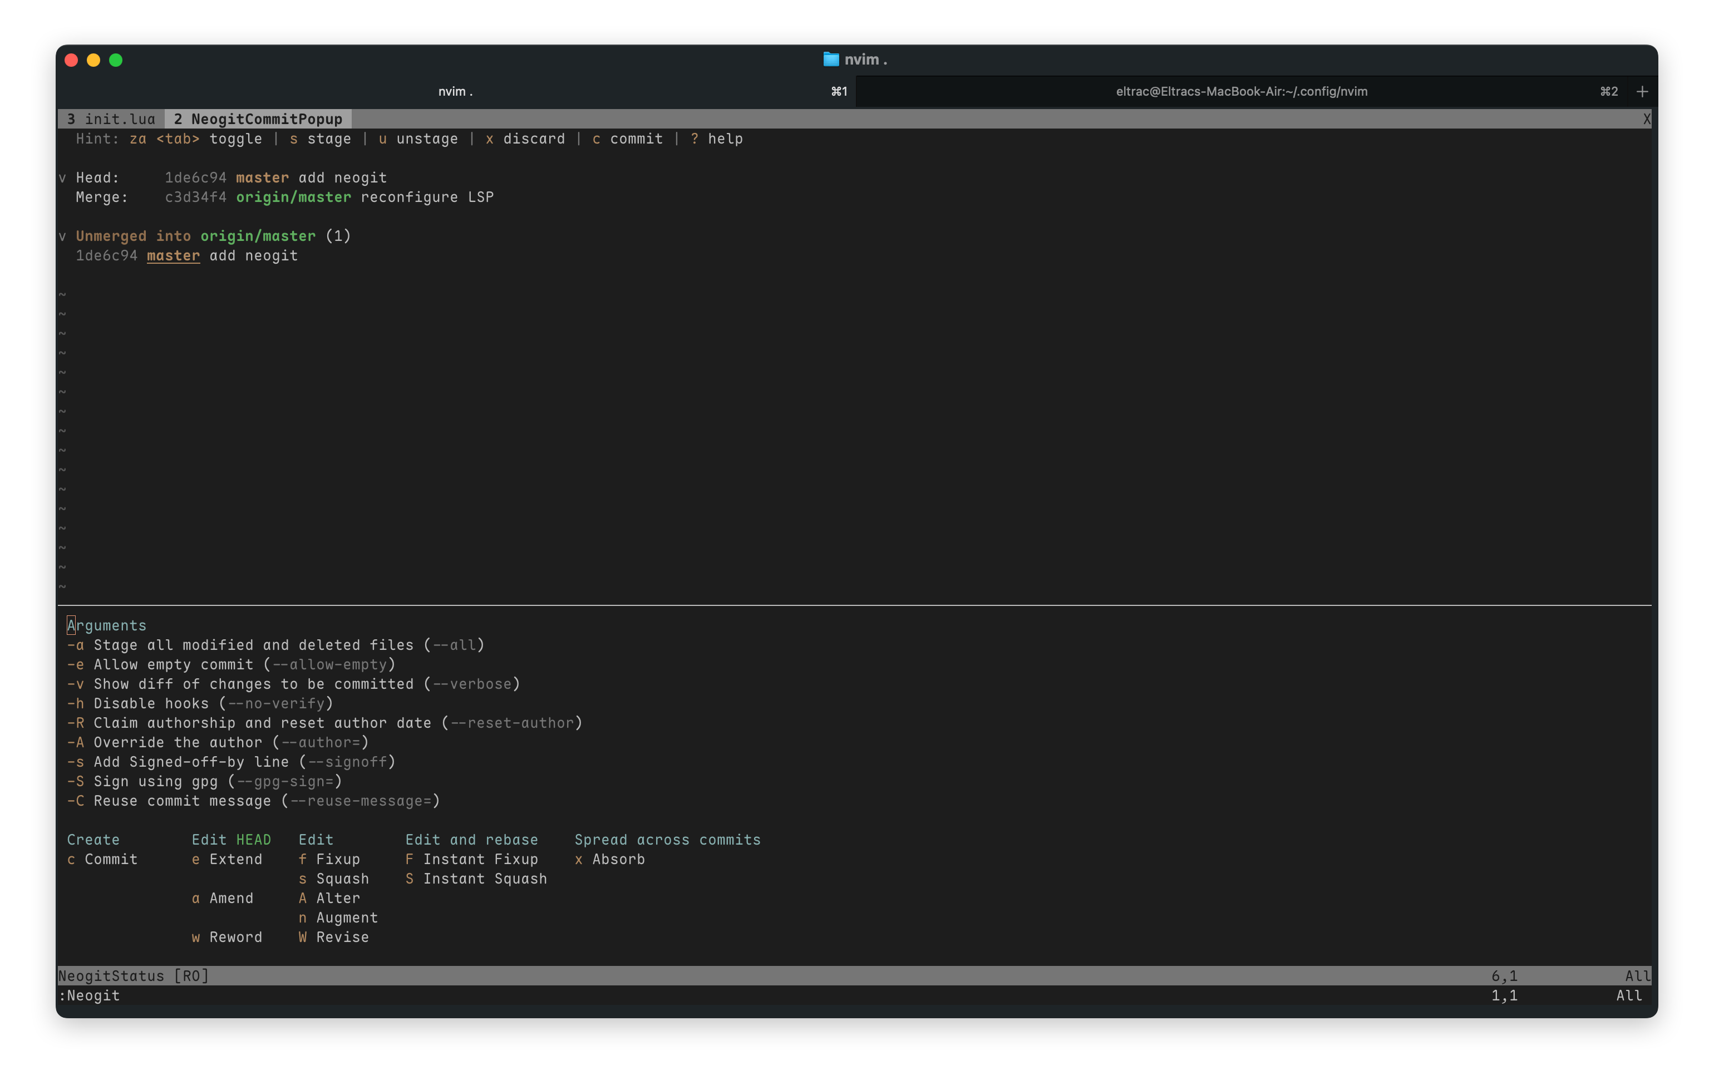The height and width of the screenshot is (1085, 1714).
Task: Choose the Commit action under Create
Action: (102, 860)
